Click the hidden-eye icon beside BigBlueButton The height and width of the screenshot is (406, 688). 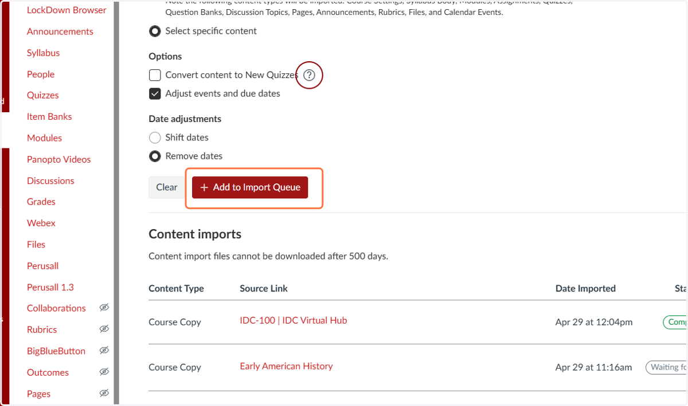point(104,350)
